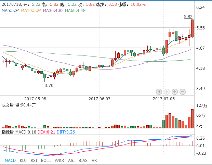Click the 2017-05-08 date axis label
Image resolution: width=212 pixels, height=165 pixels.
pyautogui.click(x=35, y=99)
